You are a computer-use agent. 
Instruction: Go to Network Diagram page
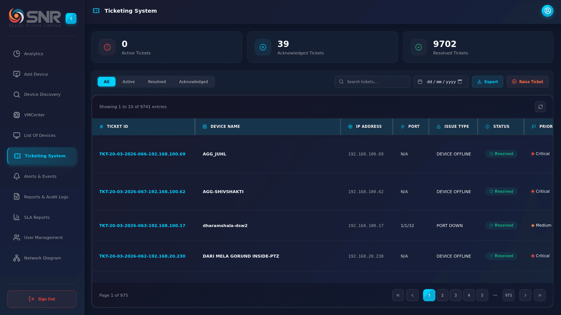[x=42, y=258]
